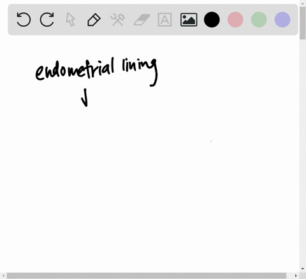Select the text box tool
The width and height of the screenshot is (306, 279).
(x=164, y=20)
